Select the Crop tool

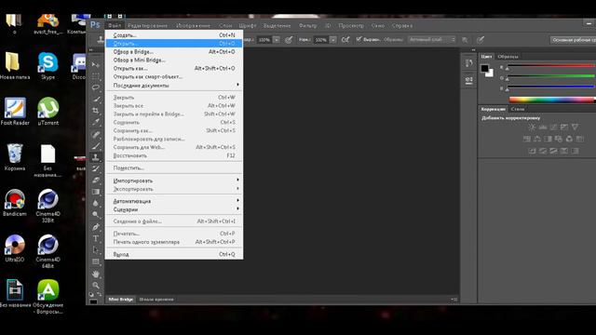coord(95,111)
